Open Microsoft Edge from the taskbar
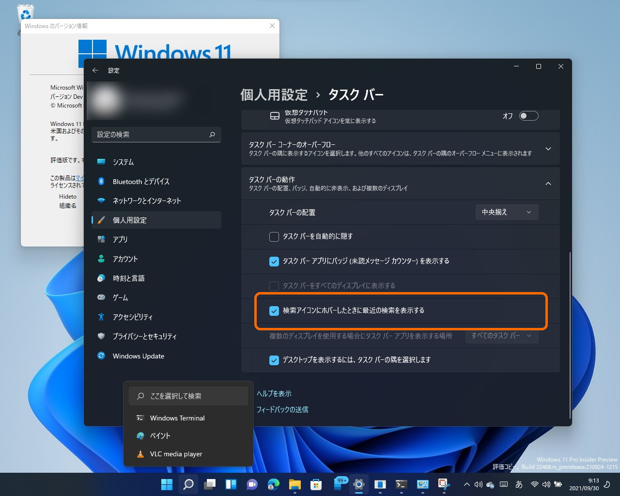This screenshot has height=496, width=620. click(273, 484)
